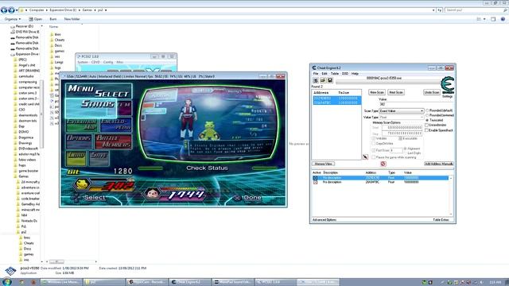Select DVD RW Drive in sidebar

pos(25,32)
